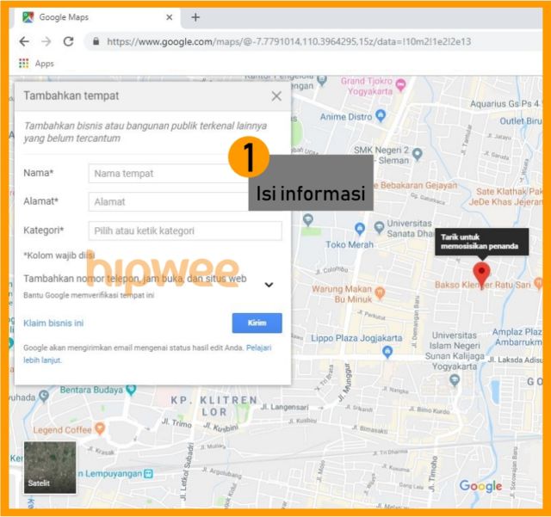Open the Apps bookmarks shortcut
This screenshot has height=517, width=551.
(36, 64)
